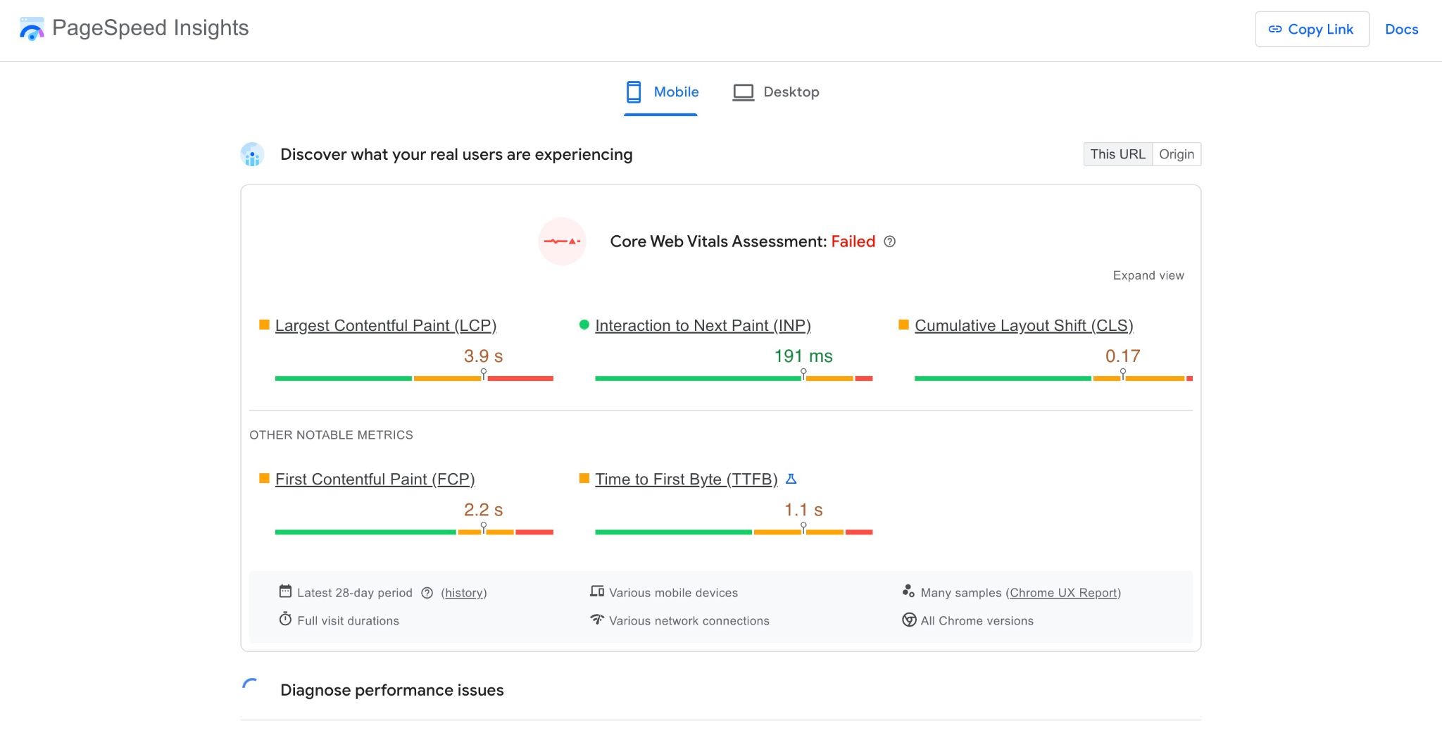Screen dimensions: 1442x752
Task: Open Largest Contentful Paint (LCP) link
Action: point(385,325)
